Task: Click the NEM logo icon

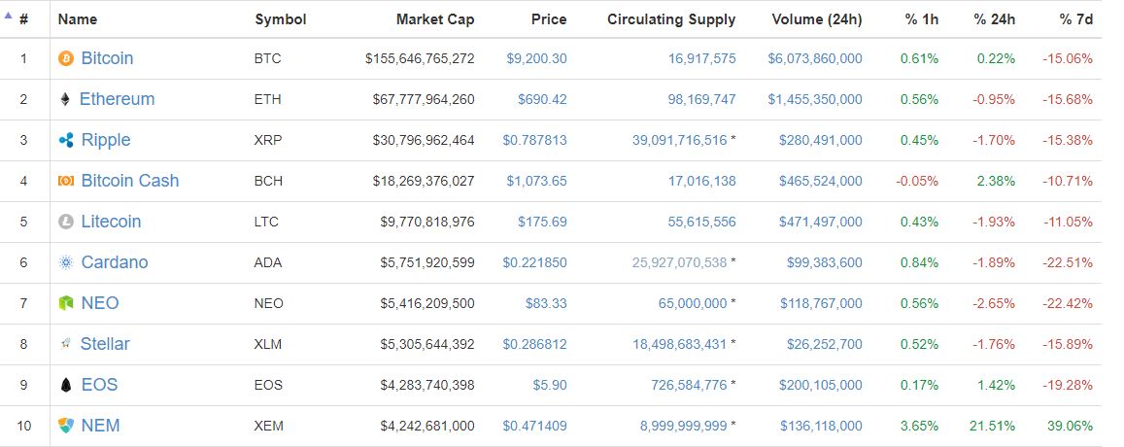Action: 66,426
